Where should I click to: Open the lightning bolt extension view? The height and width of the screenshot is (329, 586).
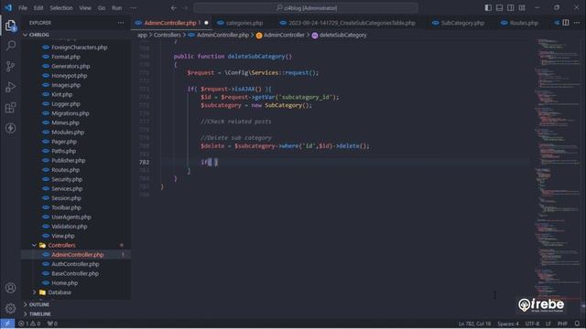[10, 128]
